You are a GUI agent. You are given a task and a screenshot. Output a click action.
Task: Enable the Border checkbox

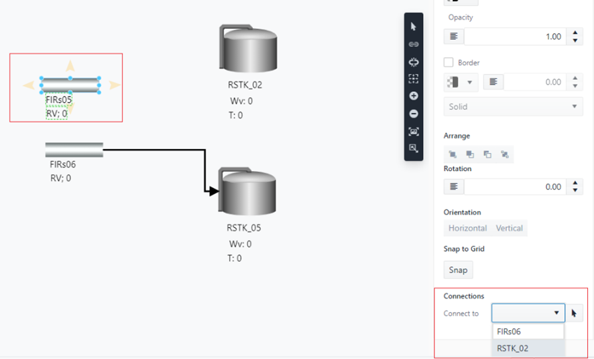(449, 62)
